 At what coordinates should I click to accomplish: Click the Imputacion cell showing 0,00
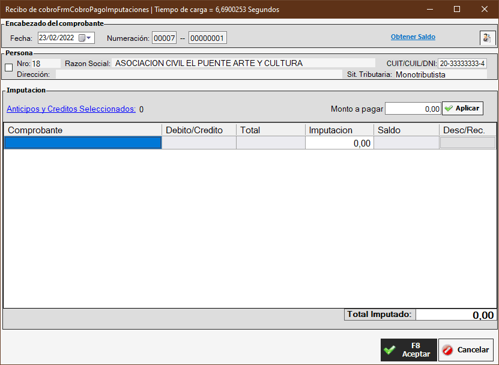pos(339,143)
